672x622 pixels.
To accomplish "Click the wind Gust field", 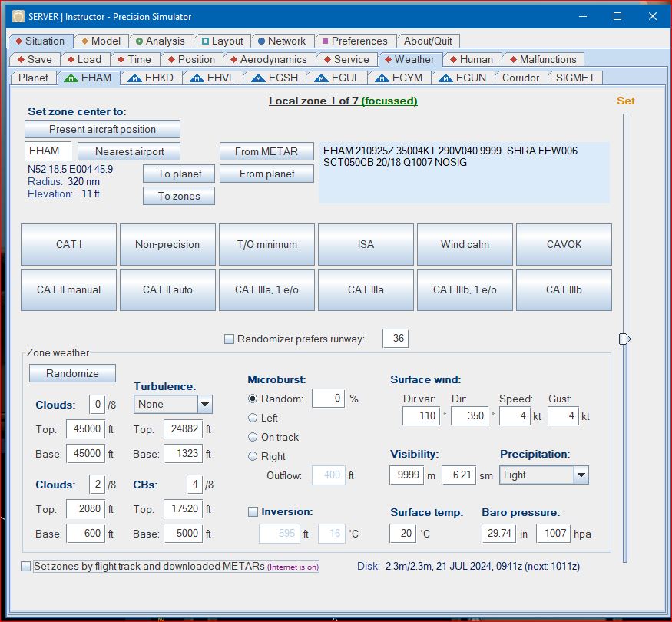I will tap(563, 416).
